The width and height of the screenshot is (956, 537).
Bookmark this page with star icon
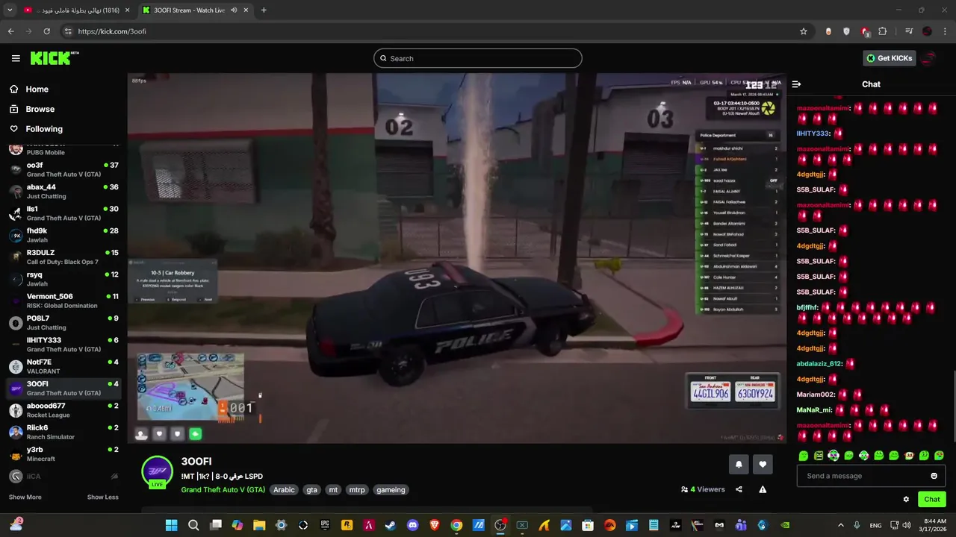point(804,31)
